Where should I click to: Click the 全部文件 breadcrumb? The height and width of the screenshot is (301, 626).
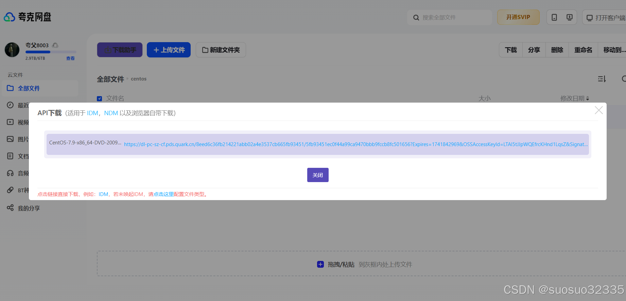[110, 79]
